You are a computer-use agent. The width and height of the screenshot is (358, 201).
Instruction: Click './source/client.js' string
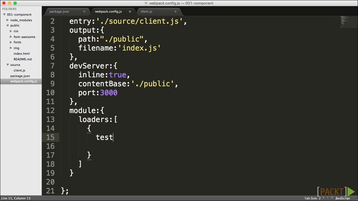(139, 21)
